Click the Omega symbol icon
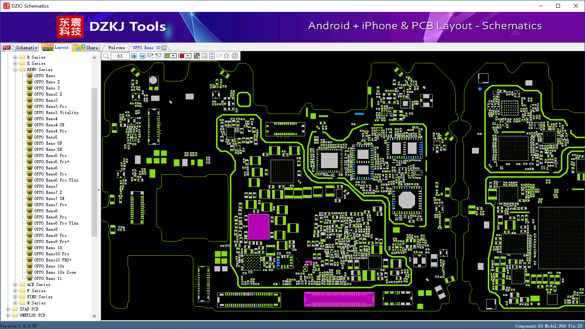This screenshot has height=329, width=585. click(x=227, y=56)
